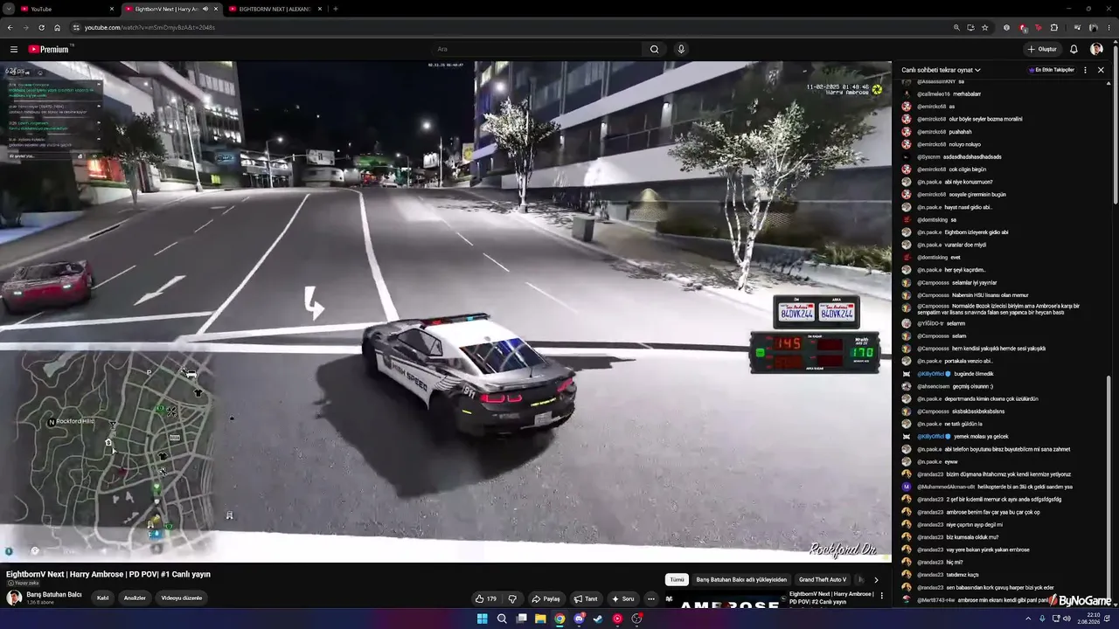1119x629 pixels.
Task: Open the En Etkin Takipçiler leaderboard
Action: click(x=1052, y=70)
